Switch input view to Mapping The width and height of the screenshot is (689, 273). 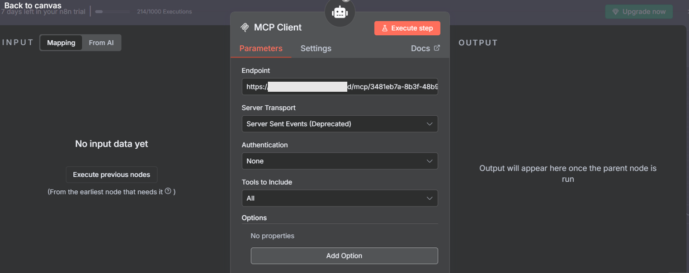coord(61,43)
